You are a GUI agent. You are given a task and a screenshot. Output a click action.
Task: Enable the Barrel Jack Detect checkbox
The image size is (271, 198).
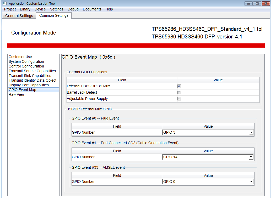click(179, 92)
